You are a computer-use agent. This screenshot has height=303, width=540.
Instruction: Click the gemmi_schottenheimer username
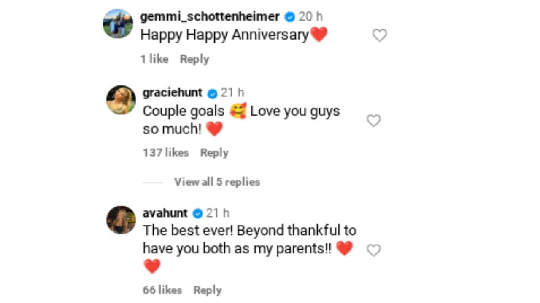pos(210,16)
